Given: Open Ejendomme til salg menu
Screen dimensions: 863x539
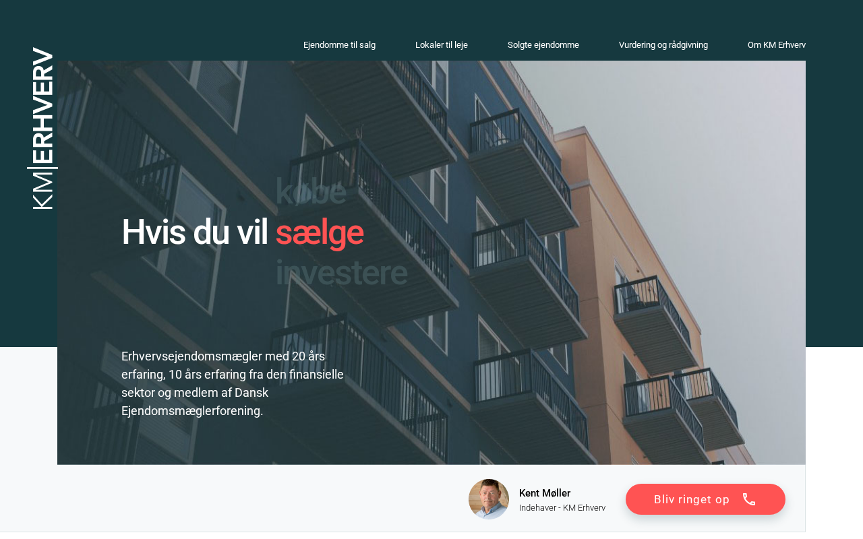Looking at the screenshot, I should point(339,45).
